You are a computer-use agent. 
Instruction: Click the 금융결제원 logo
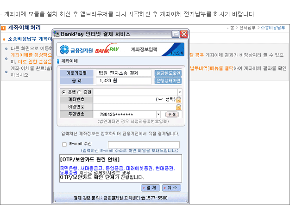[76, 50]
